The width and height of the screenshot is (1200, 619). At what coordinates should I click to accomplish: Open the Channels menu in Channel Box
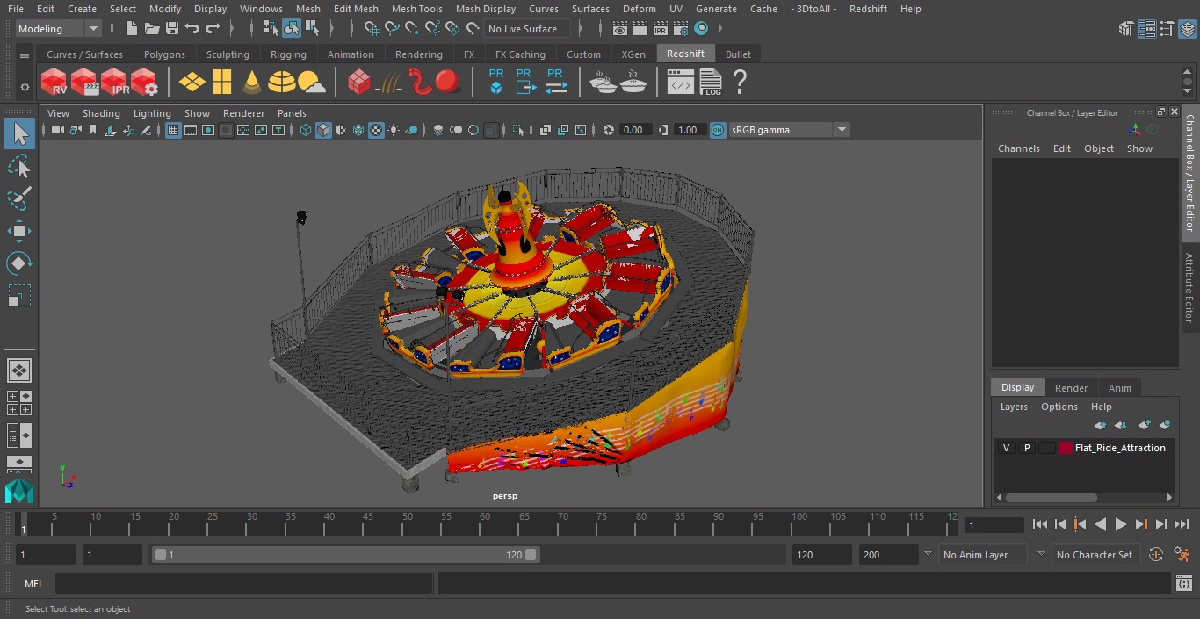click(x=1018, y=148)
